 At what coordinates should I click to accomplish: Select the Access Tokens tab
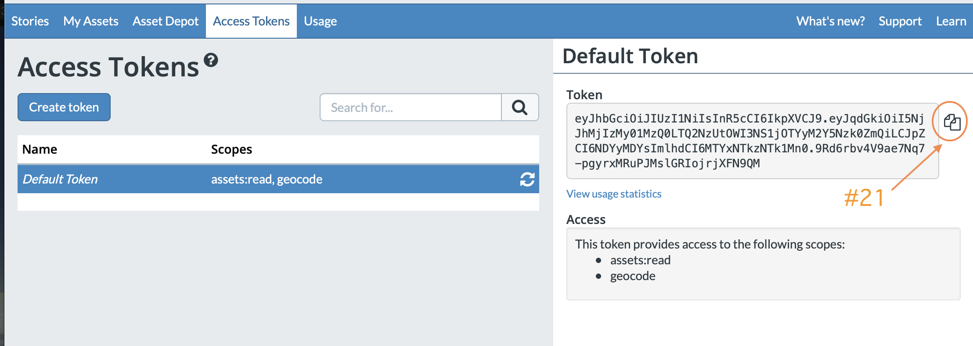pos(251,21)
